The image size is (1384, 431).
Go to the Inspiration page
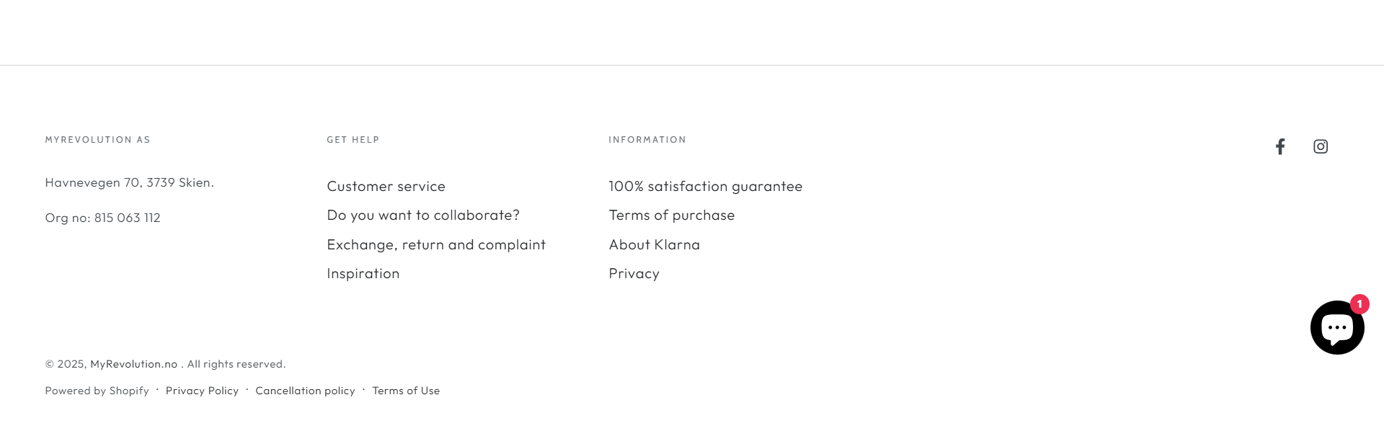tap(363, 274)
